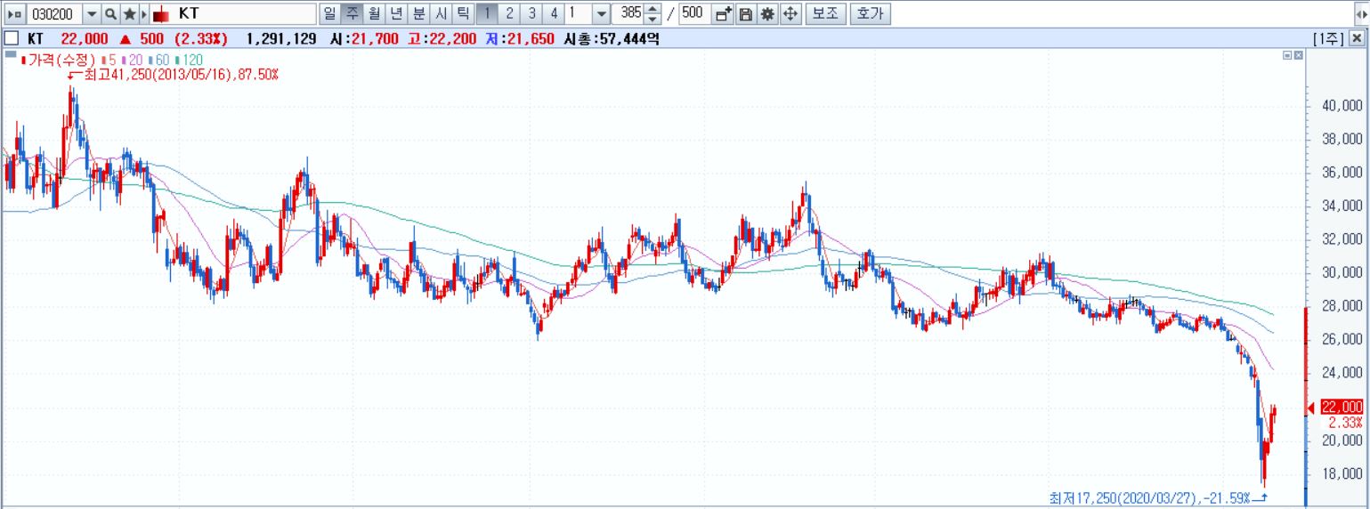Image resolution: width=1370 pixels, height=509 pixels.
Task: Click the stock code field showing 030200
Action: click(x=53, y=13)
